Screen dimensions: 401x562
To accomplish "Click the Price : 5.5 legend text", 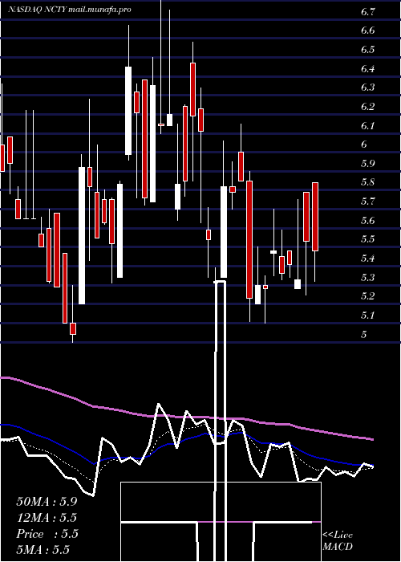I will pos(47,534).
